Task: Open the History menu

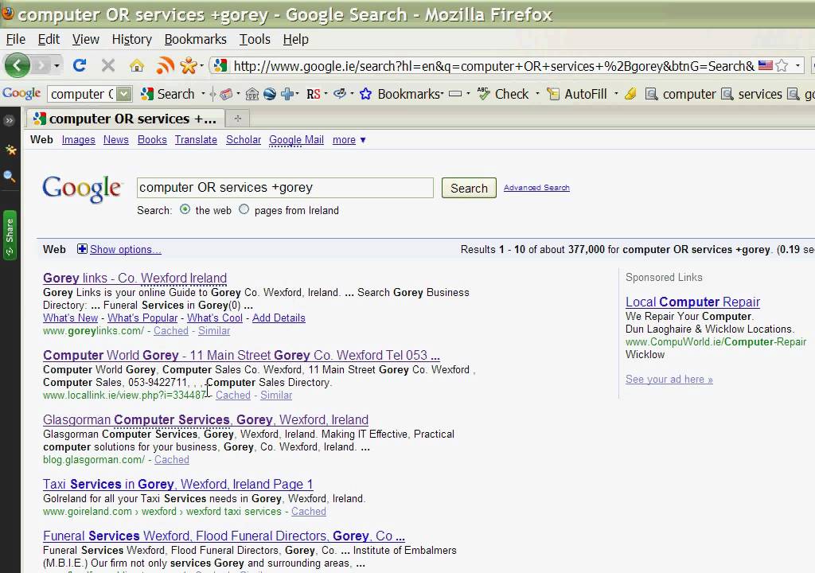Action: tap(132, 40)
